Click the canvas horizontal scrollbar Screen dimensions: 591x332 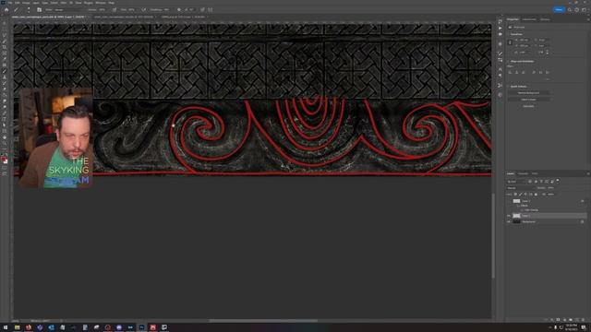[262, 321]
